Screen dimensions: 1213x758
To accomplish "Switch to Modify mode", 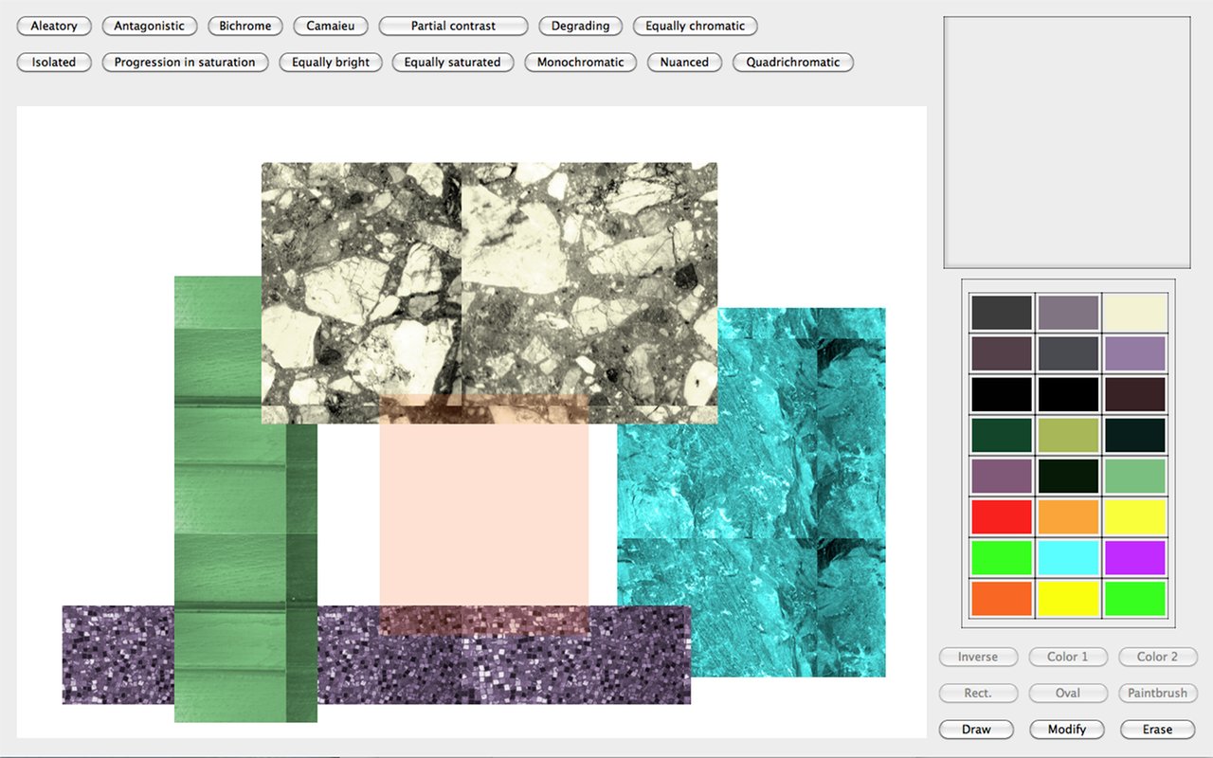I will [1067, 730].
